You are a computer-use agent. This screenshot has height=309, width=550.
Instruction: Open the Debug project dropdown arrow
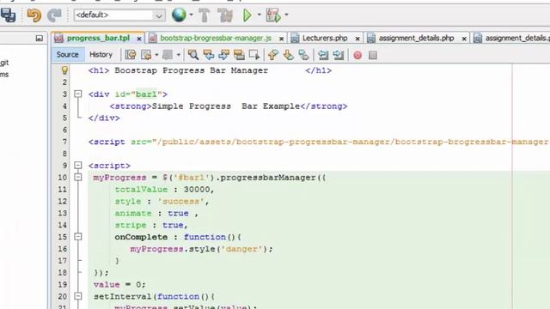click(286, 15)
